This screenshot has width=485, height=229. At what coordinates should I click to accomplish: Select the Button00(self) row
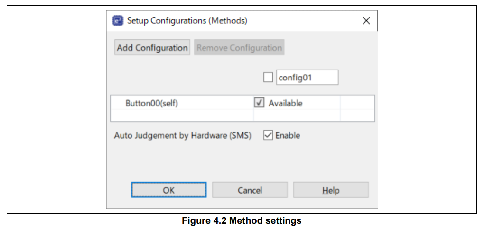(x=151, y=103)
